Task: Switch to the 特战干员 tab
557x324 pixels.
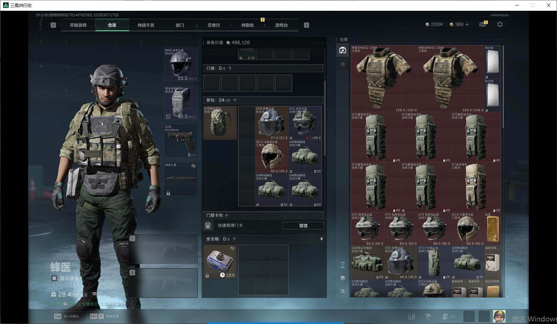Action: coord(146,25)
